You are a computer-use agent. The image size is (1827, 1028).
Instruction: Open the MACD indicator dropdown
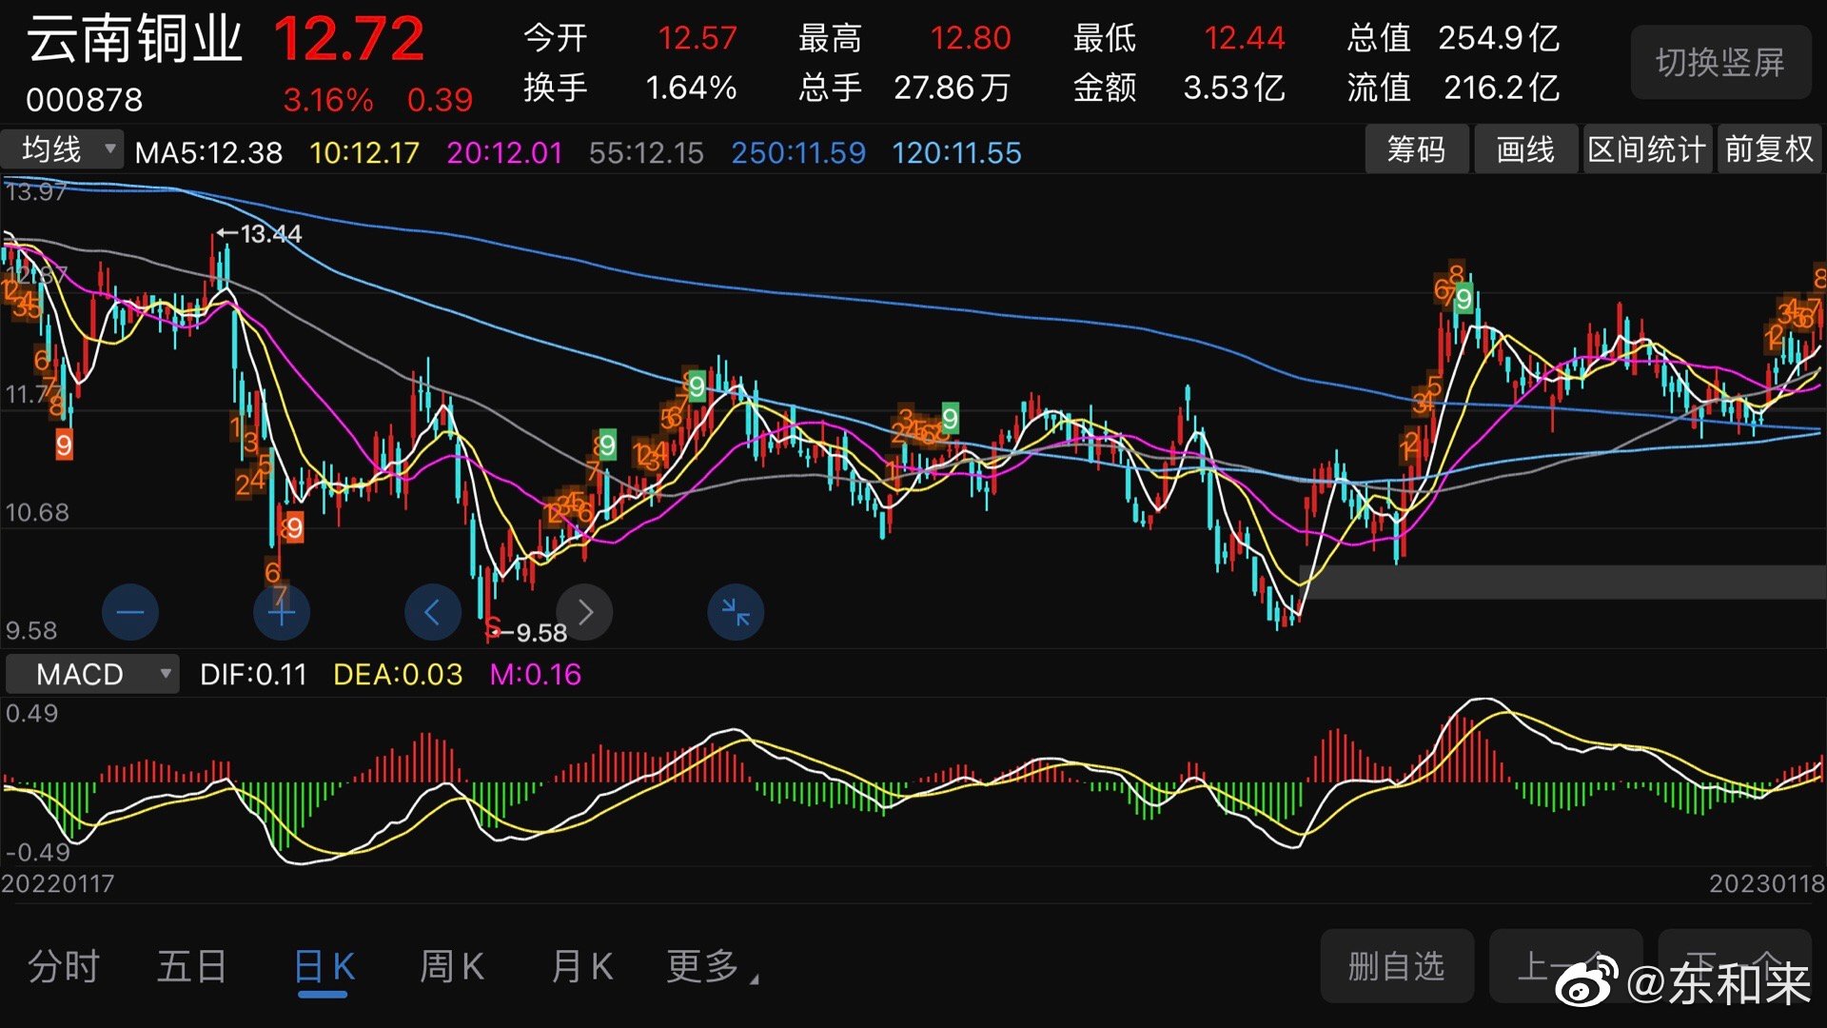tap(92, 674)
